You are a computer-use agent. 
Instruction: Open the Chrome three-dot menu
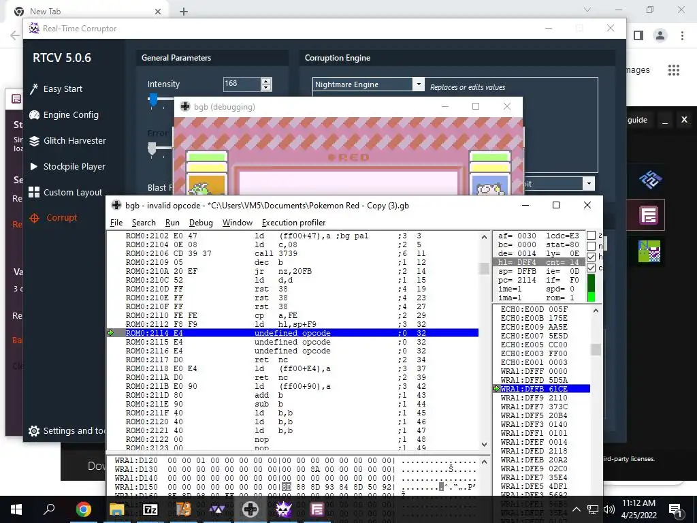point(682,35)
